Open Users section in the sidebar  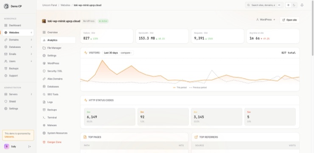(x=18, y=61)
